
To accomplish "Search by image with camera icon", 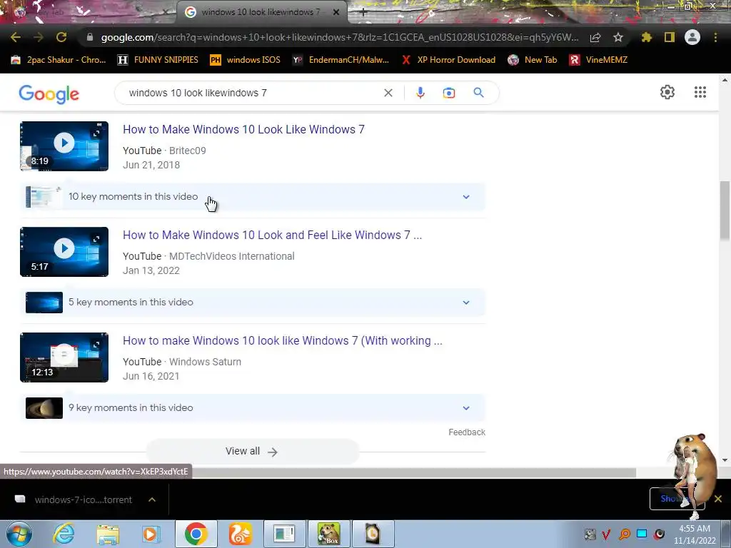I will point(449,93).
